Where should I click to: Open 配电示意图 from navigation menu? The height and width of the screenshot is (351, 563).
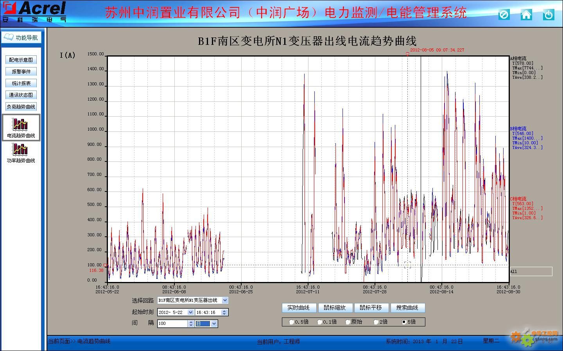coord(21,60)
